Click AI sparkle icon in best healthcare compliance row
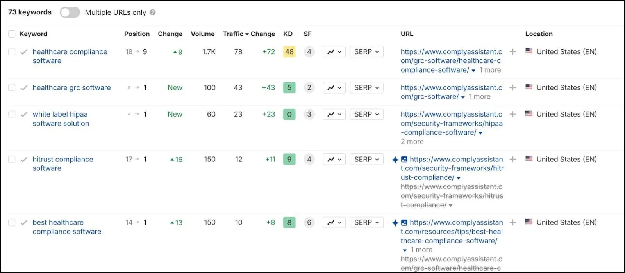Viewport: 625px width, 273px height. (x=395, y=223)
